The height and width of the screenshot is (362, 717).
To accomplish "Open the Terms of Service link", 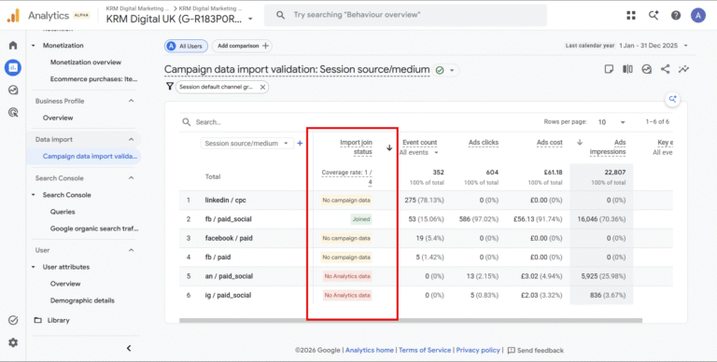I will [425, 350].
